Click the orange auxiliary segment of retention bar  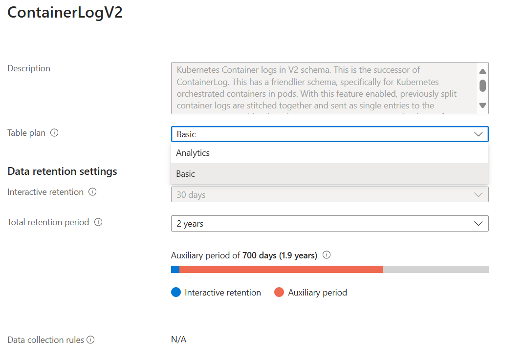[x=281, y=270]
